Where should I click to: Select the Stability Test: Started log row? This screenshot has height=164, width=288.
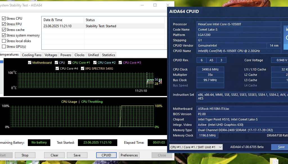click(103, 26)
